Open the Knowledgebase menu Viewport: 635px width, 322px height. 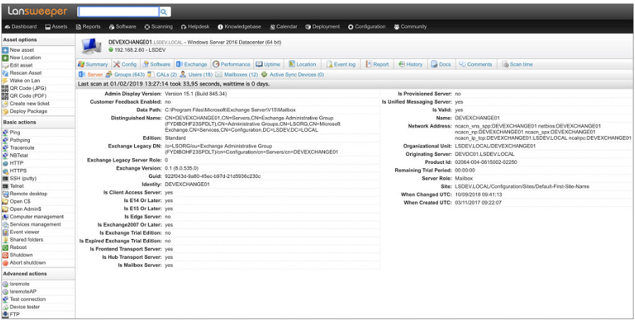[x=239, y=27]
